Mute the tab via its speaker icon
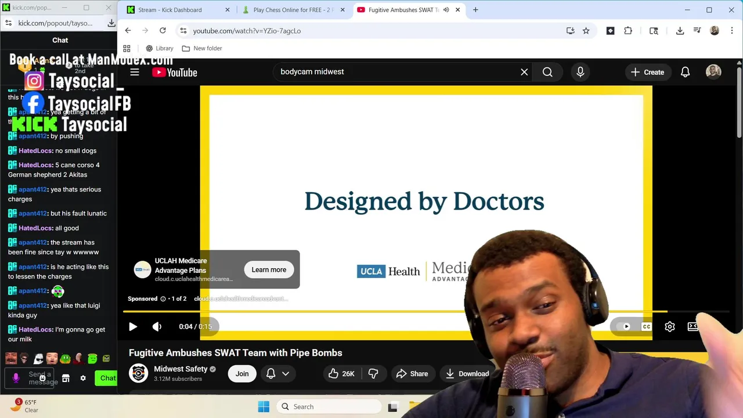This screenshot has width=743, height=418. pyautogui.click(x=446, y=10)
